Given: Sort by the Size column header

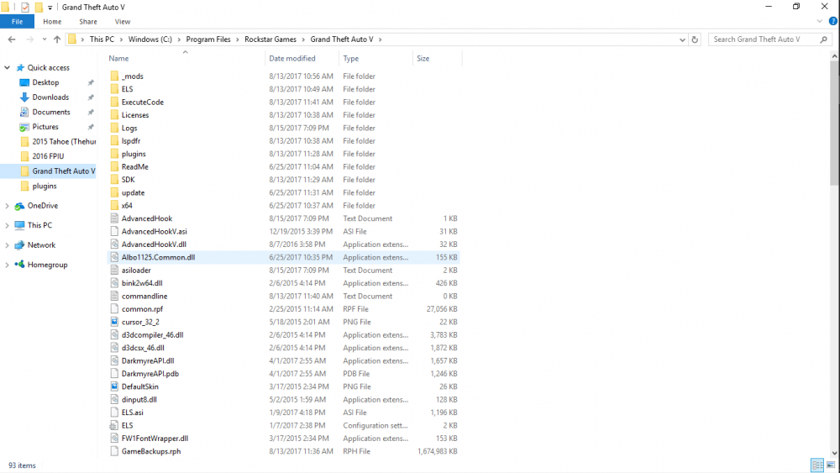Looking at the screenshot, I should [x=423, y=58].
